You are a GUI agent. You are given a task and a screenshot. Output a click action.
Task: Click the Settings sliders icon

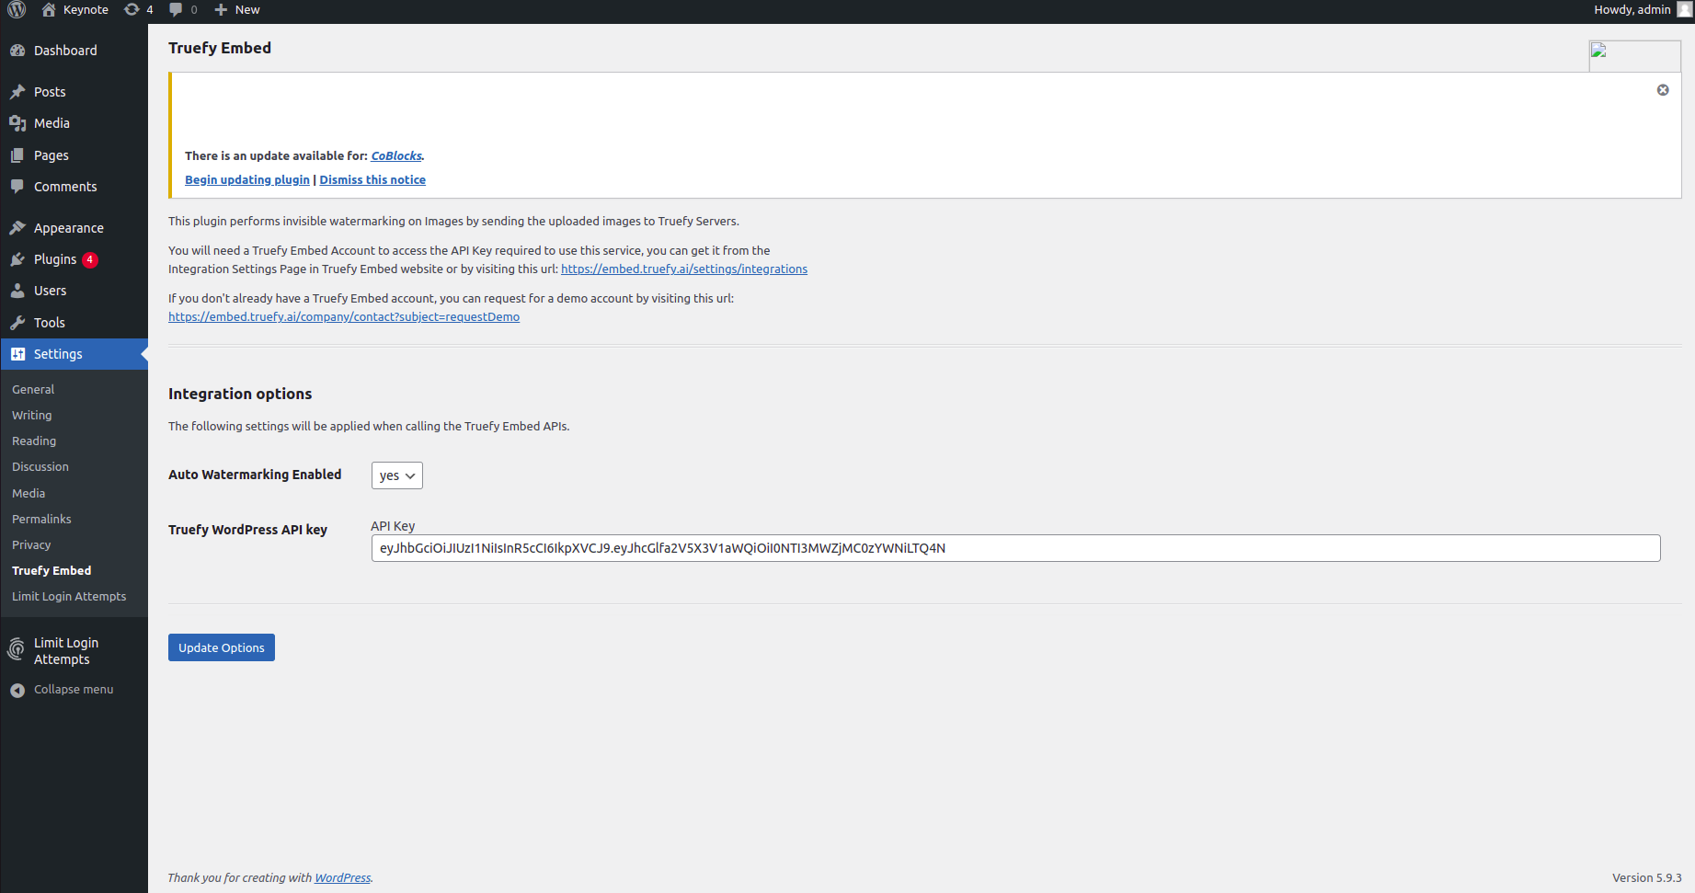(x=17, y=354)
